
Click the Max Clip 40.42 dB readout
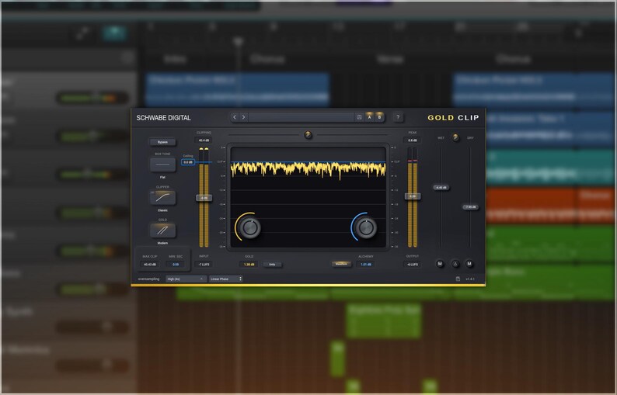click(149, 265)
